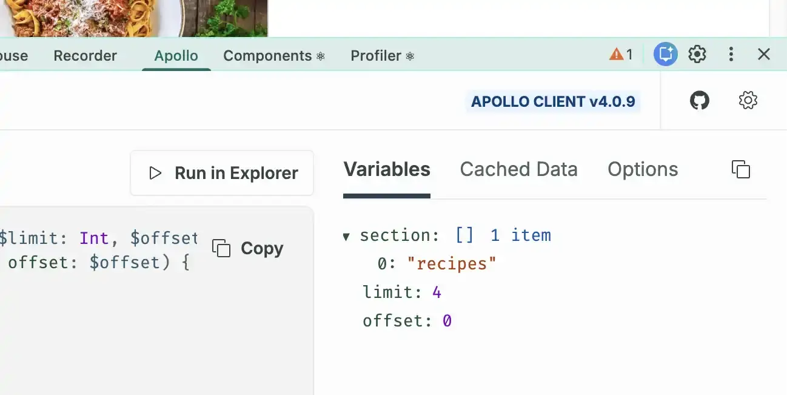Click the array brackets next to section
Image resolution: width=787 pixels, height=395 pixels.
pyautogui.click(x=464, y=235)
